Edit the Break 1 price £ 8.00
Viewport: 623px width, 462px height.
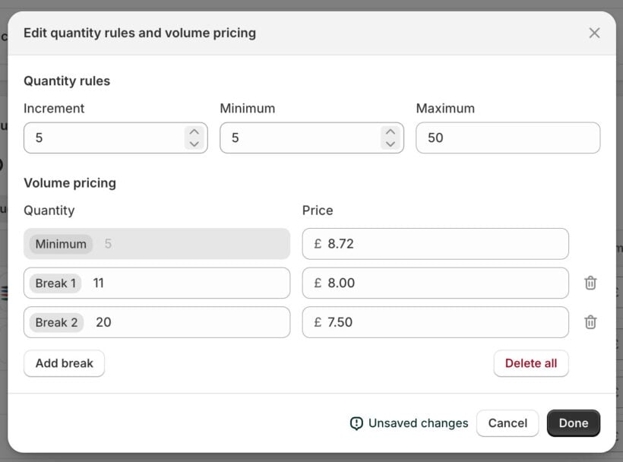(435, 283)
